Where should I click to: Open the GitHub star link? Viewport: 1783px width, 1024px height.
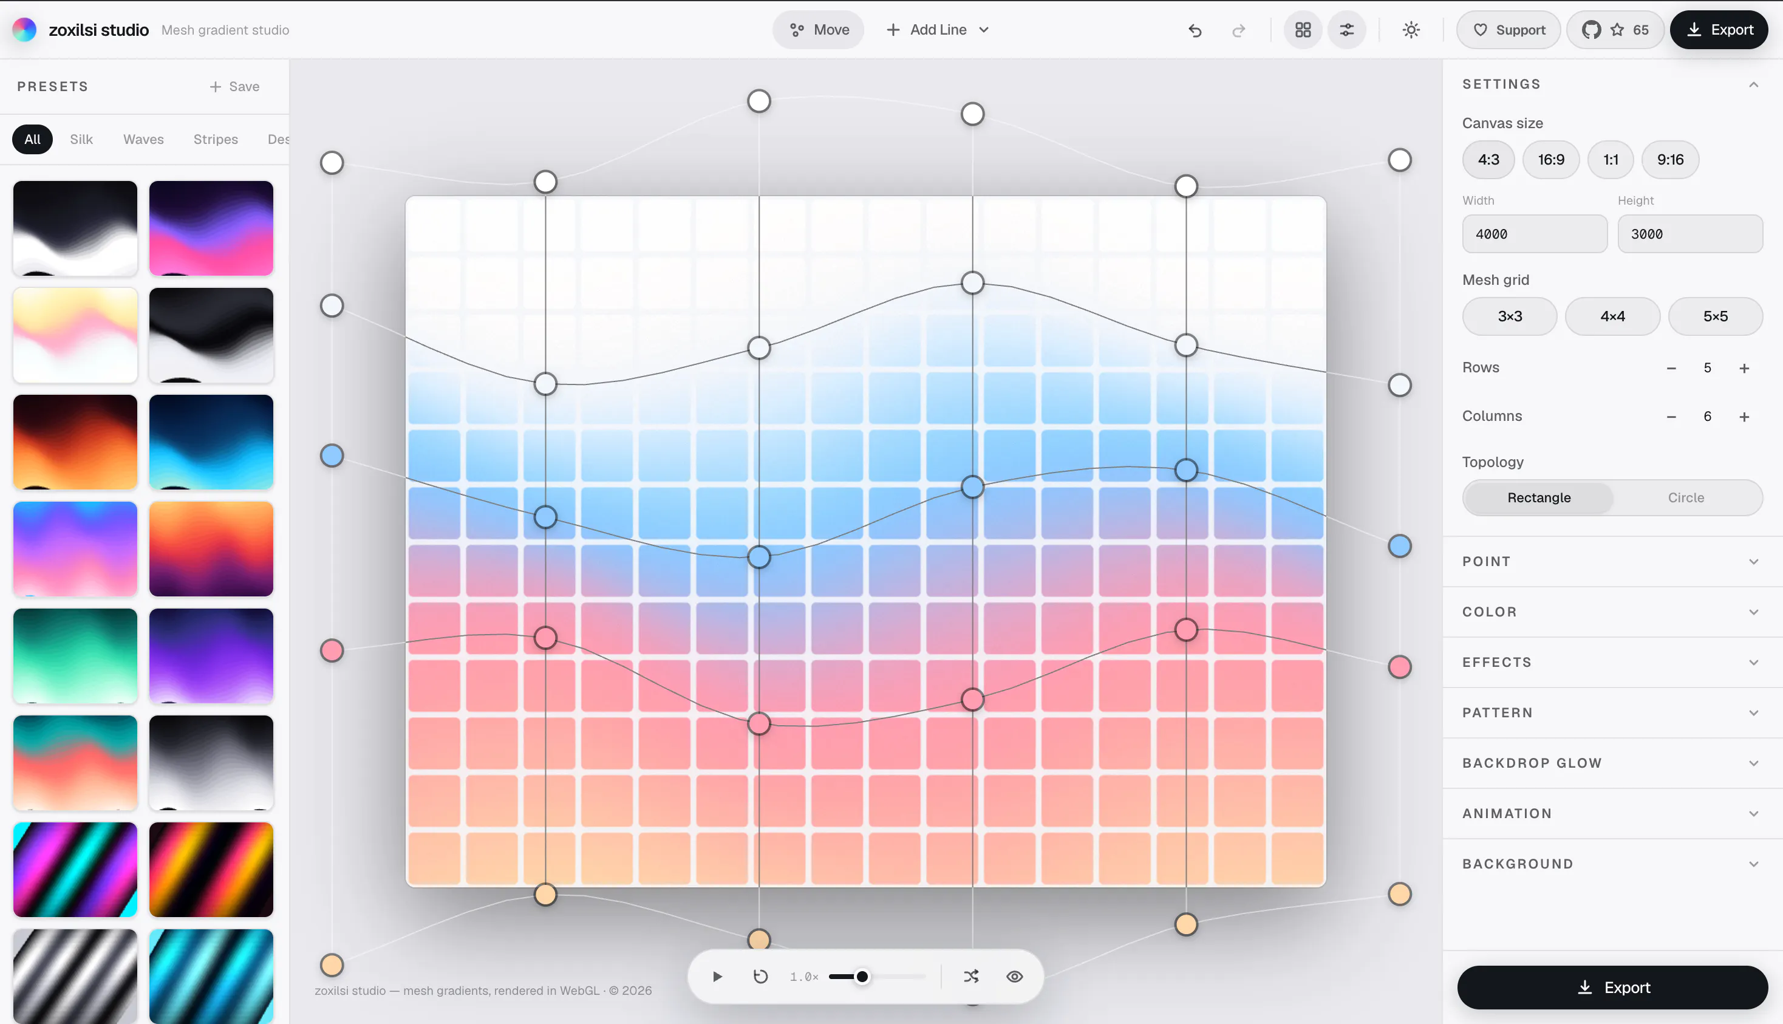click(x=1615, y=30)
